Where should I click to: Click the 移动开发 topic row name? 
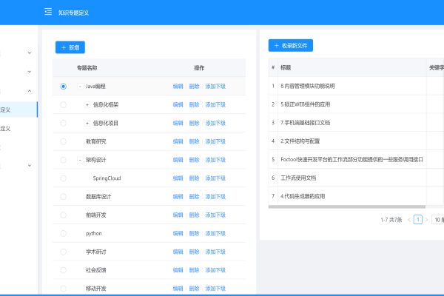96,289
